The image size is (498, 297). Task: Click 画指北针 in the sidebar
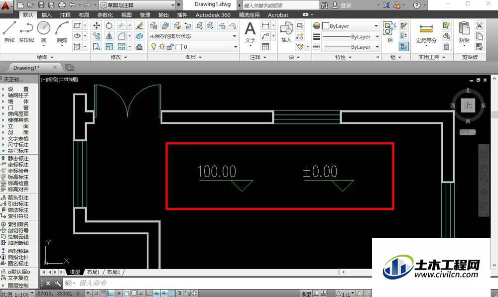coord(18,257)
